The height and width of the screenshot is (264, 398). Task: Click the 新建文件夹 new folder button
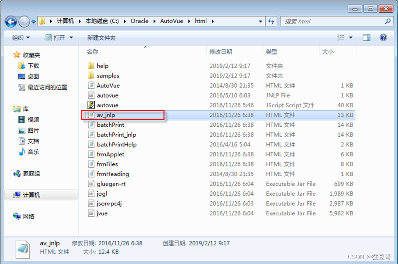(101, 38)
